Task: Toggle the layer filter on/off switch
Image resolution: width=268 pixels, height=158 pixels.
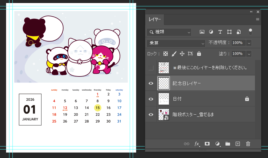Action: click(x=250, y=32)
